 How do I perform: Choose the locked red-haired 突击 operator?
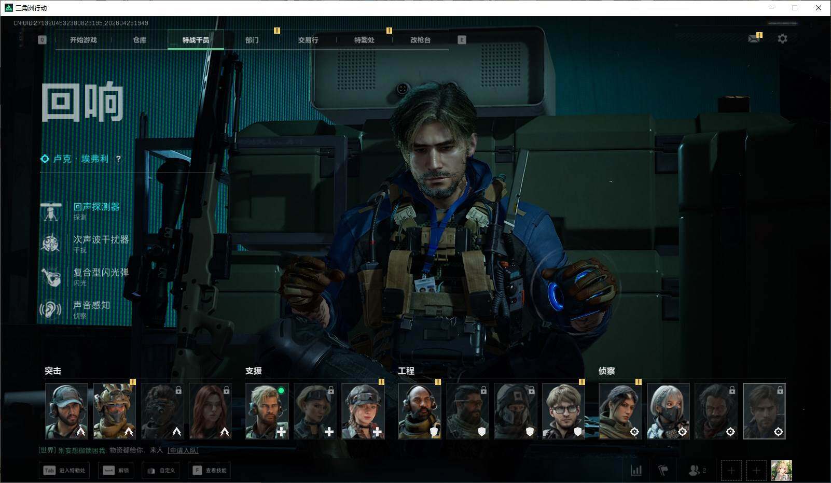[210, 411]
